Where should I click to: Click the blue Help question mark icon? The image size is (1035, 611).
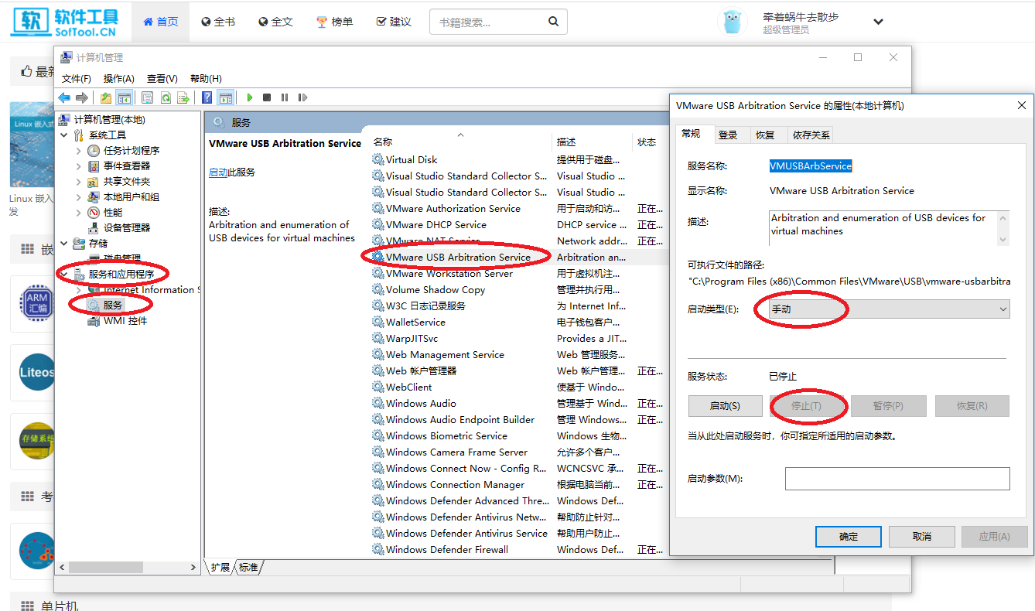(207, 97)
